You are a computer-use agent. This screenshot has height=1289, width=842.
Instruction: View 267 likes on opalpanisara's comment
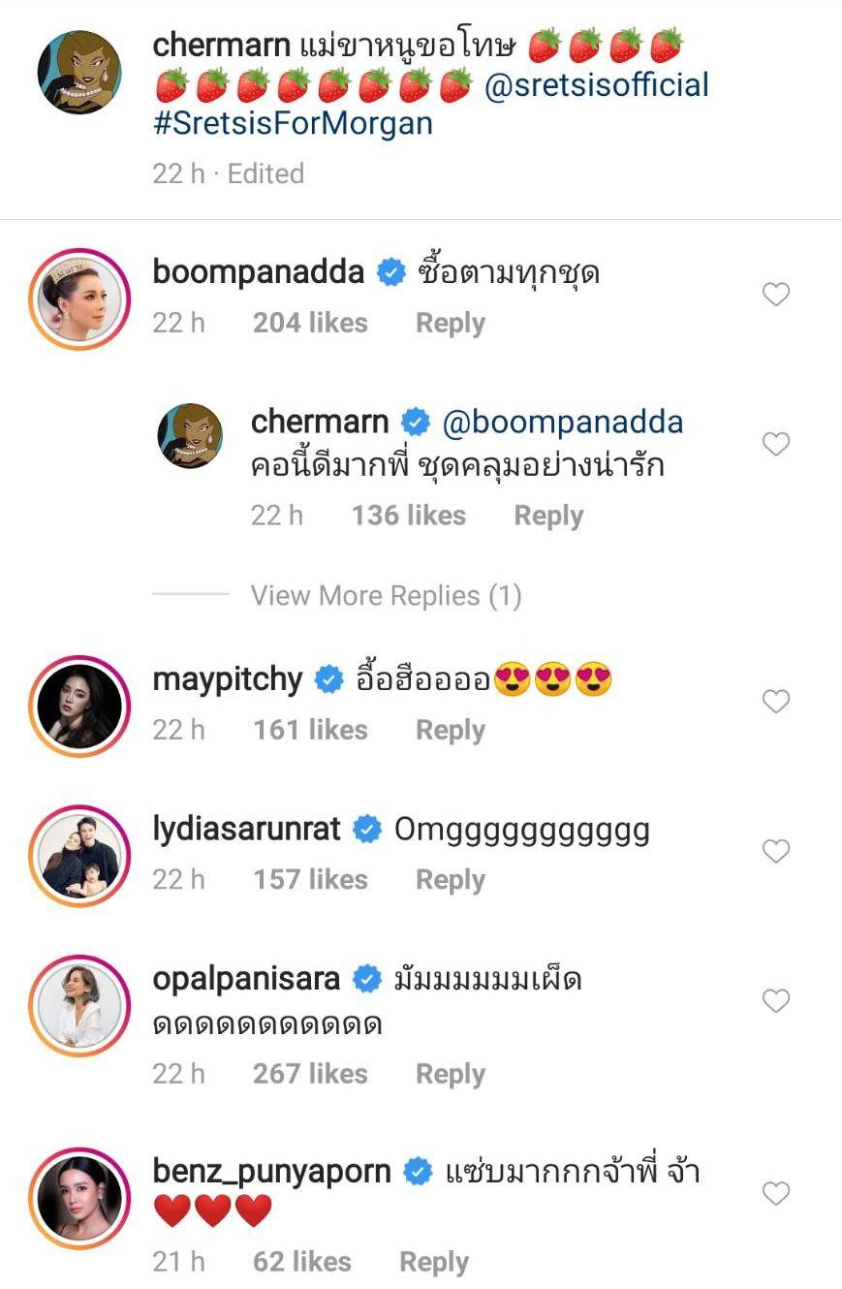click(x=310, y=1074)
